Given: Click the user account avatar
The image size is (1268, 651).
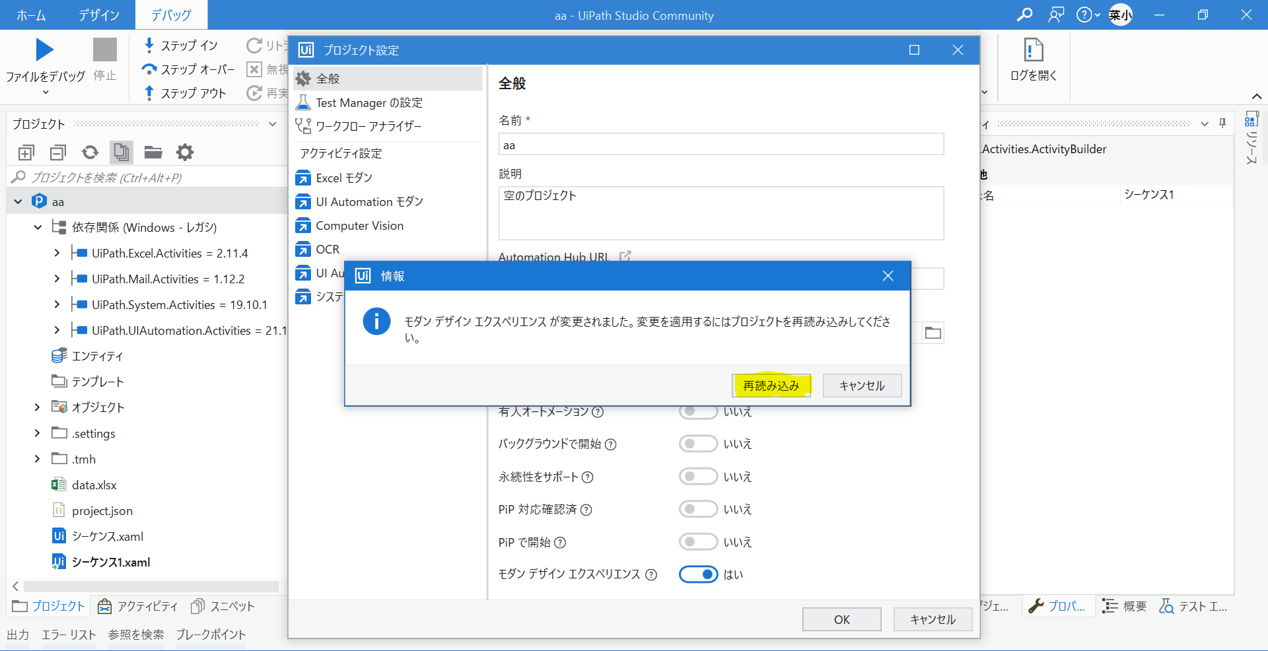Looking at the screenshot, I should (1120, 15).
